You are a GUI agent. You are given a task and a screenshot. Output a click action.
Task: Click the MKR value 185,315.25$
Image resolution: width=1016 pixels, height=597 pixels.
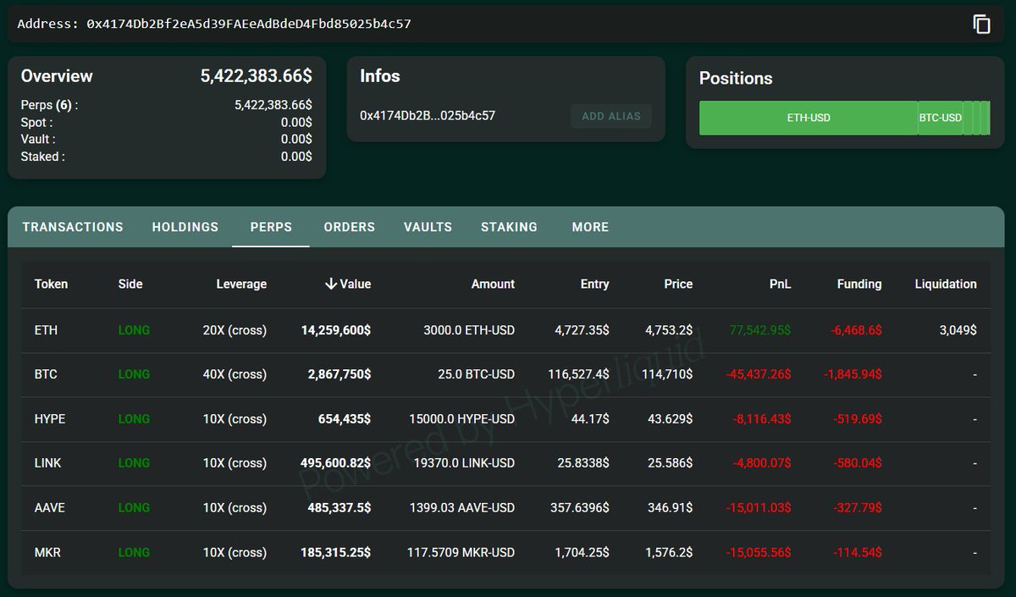click(x=335, y=552)
